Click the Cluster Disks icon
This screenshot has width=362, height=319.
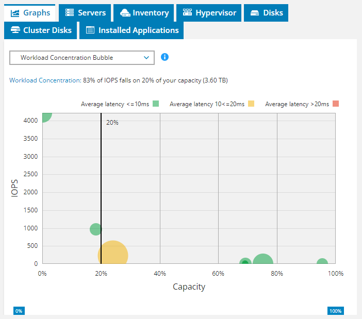coord(15,30)
